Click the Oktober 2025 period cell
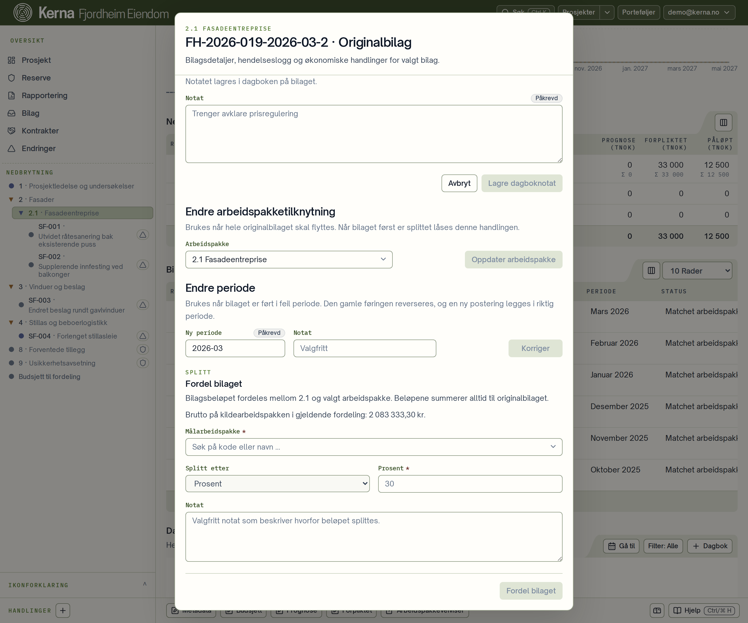The image size is (748, 623). (x=615, y=470)
